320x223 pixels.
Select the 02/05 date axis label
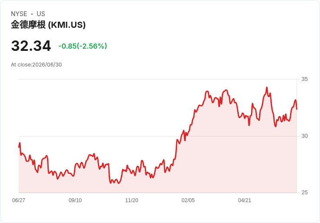coord(188,200)
